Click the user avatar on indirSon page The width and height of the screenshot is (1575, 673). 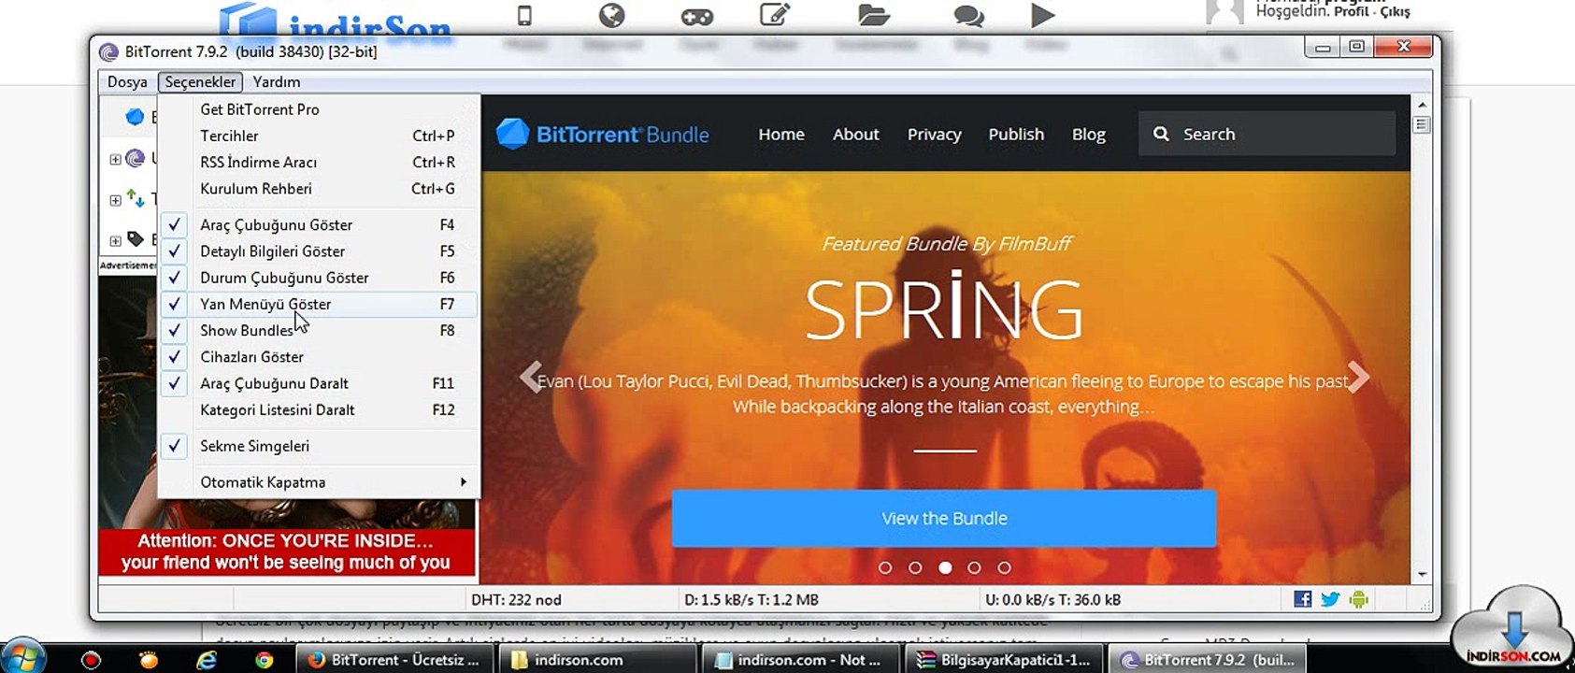click(x=1224, y=11)
